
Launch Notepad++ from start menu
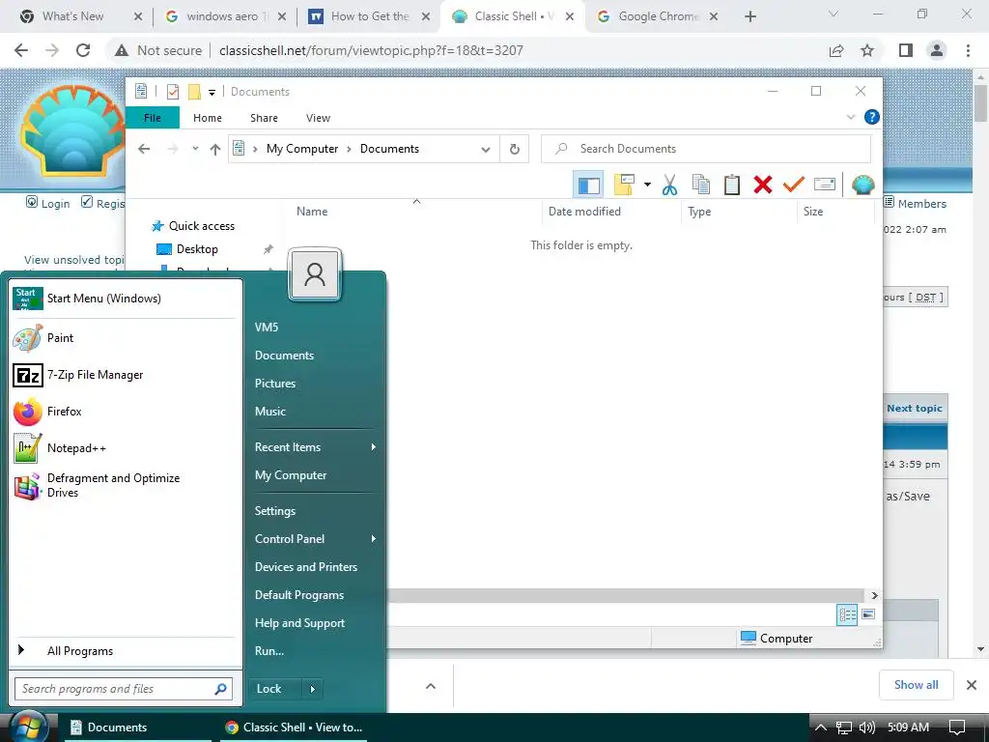tap(126, 448)
